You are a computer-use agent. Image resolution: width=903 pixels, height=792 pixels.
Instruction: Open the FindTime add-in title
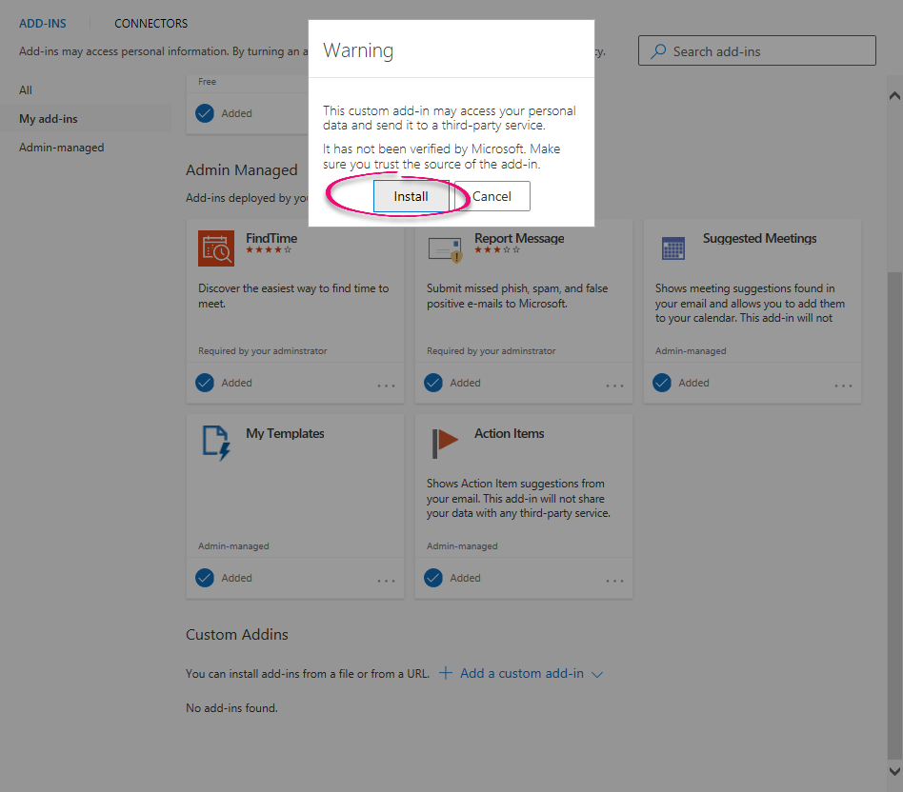point(271,238)
